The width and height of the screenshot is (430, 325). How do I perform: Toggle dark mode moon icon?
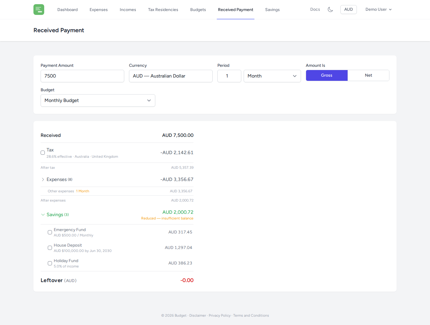pos(330,10)
